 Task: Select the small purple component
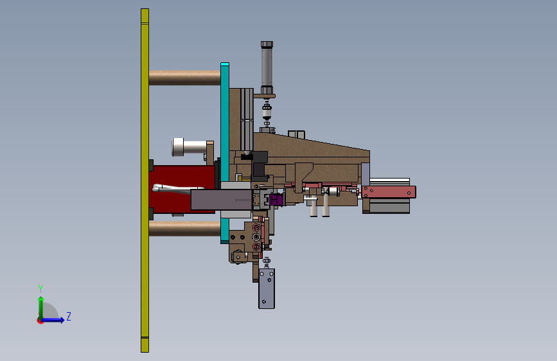[x=276, y=199]
